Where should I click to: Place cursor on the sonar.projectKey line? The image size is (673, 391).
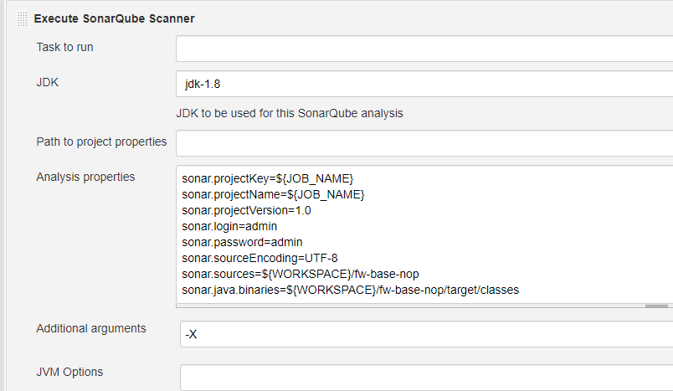point(267,178)
